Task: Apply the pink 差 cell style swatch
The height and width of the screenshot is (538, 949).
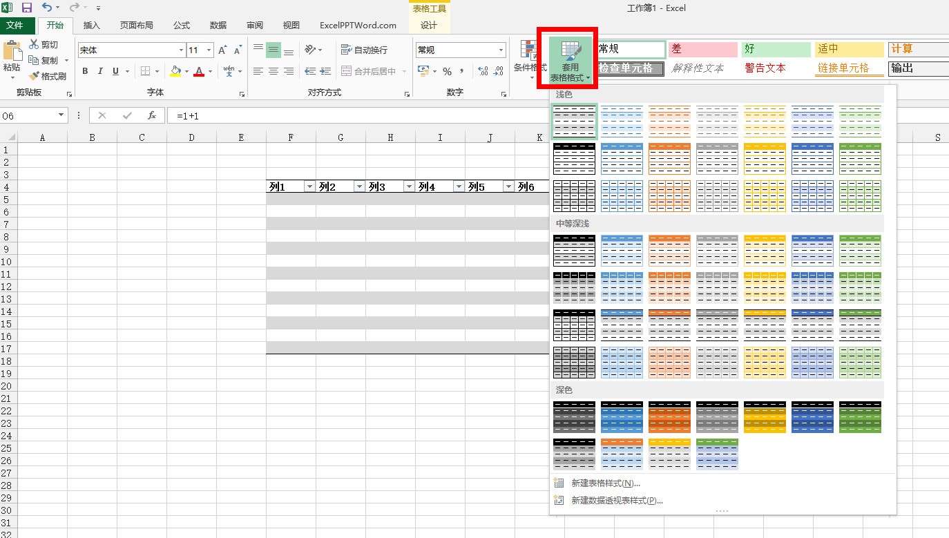Action: pos(704,50)
